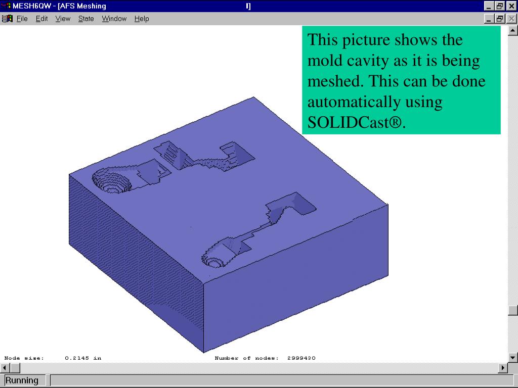Click the vertical scrollbar thumb
Viewport: 518px width, 388px height.
[512, 311]
